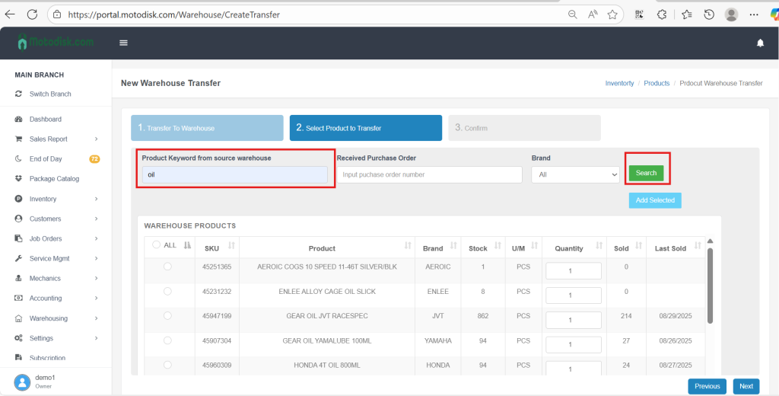Click the Switch Branch refresh icon
The width and height of the screenshot is (779, 396).
pos(19,94)
